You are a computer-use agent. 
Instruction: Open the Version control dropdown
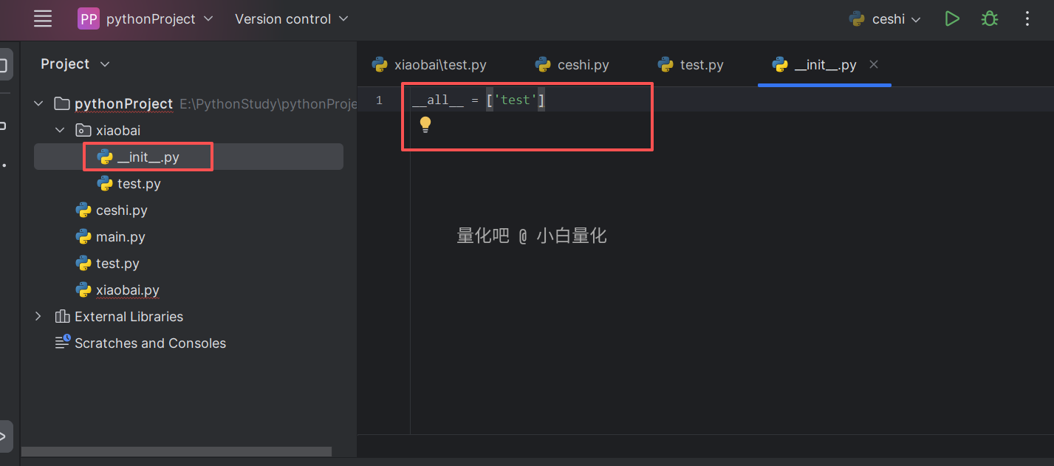tap(291, 19)
